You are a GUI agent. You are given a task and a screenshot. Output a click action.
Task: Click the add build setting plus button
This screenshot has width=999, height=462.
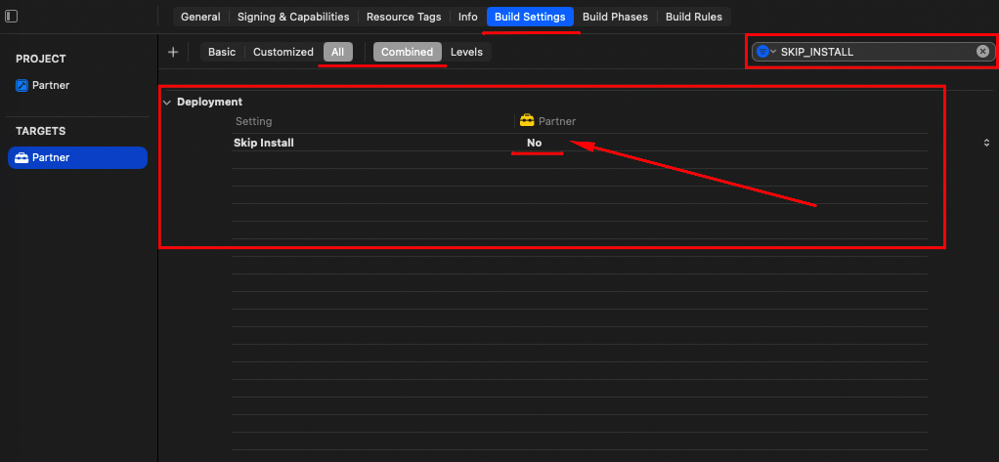[x=173, y=52]
